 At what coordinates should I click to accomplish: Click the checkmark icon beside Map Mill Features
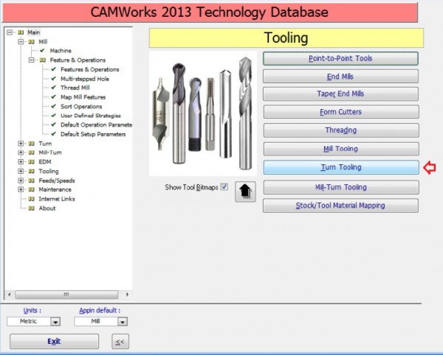[53, 97]
